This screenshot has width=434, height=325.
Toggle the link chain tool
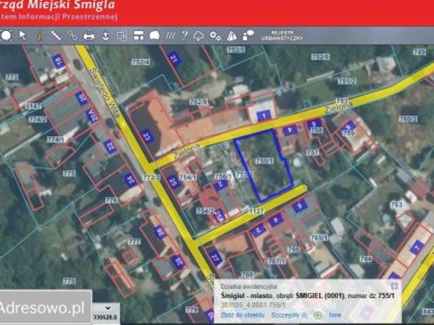pos(72,35)
